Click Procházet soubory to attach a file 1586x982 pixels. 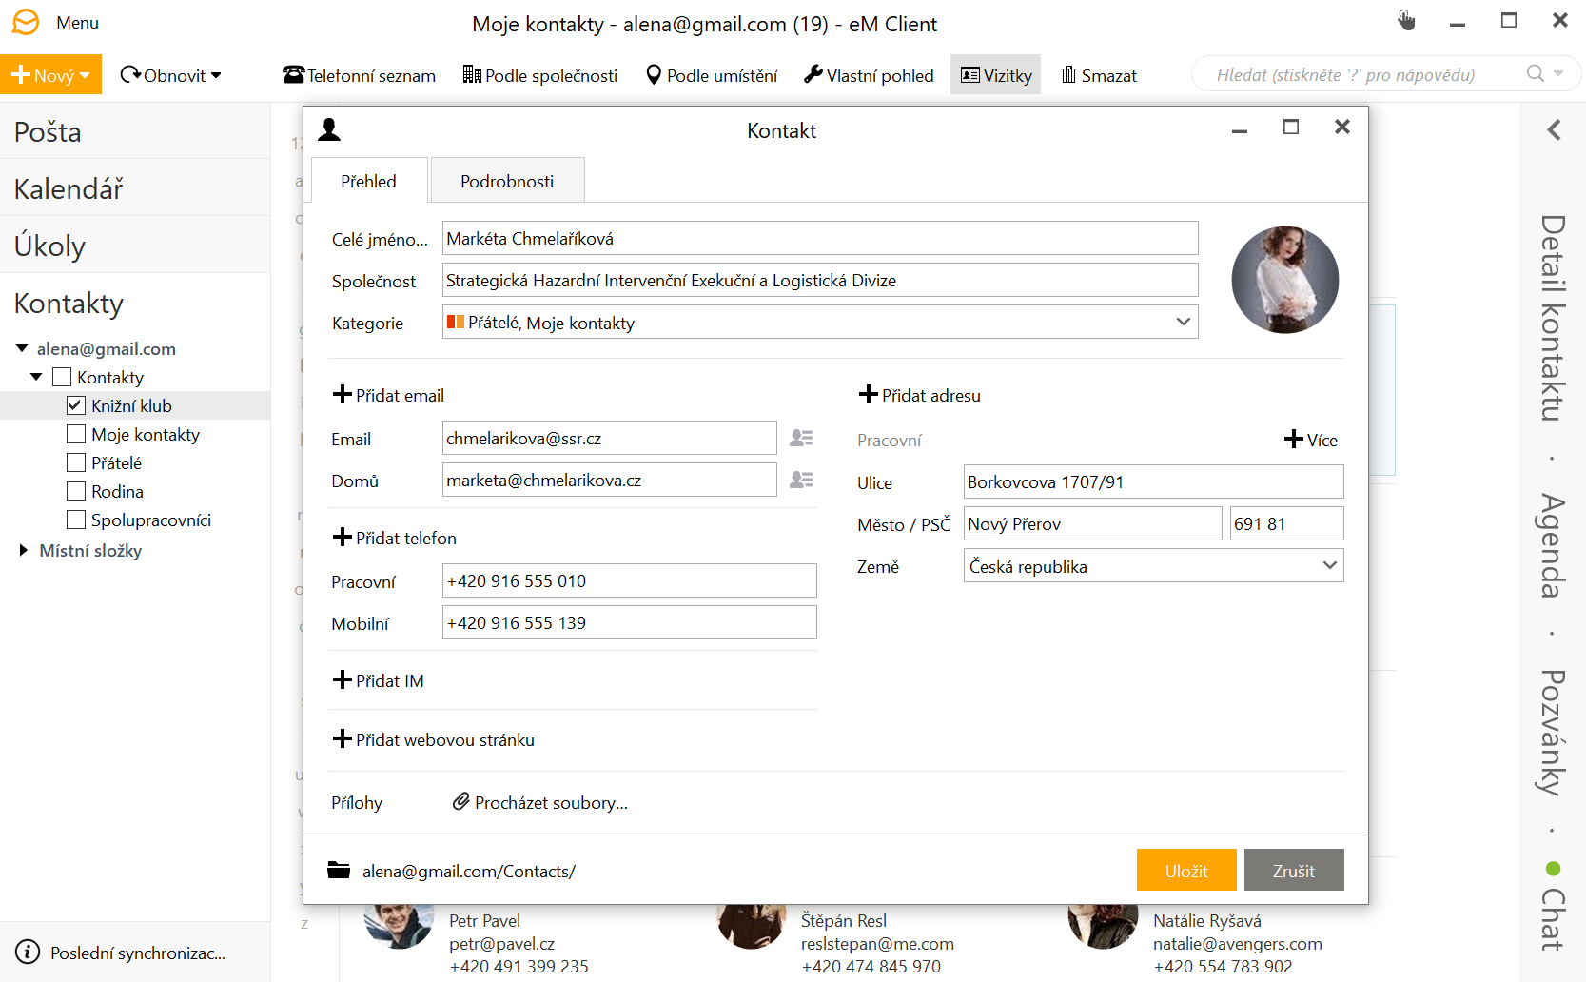pos(550,802)
